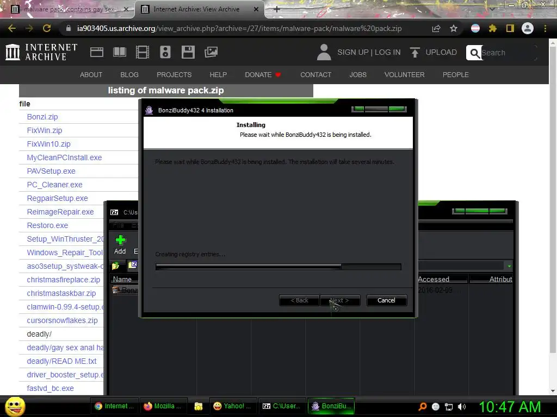Open the 7-Zip path dropdown arrow
557x417 pixels.
(509, 266)
